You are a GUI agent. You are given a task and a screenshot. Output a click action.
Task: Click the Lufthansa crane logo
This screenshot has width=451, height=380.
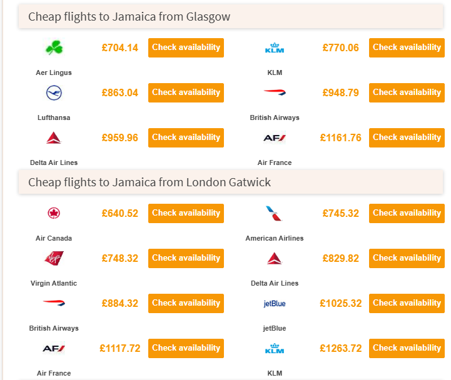coord(54,93)
